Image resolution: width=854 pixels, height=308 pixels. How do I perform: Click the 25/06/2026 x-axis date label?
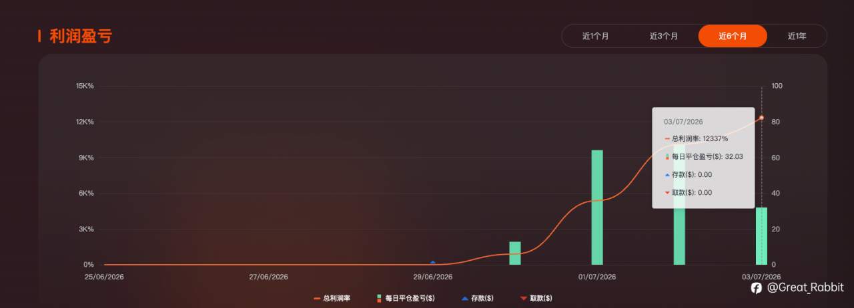[104, 277]
